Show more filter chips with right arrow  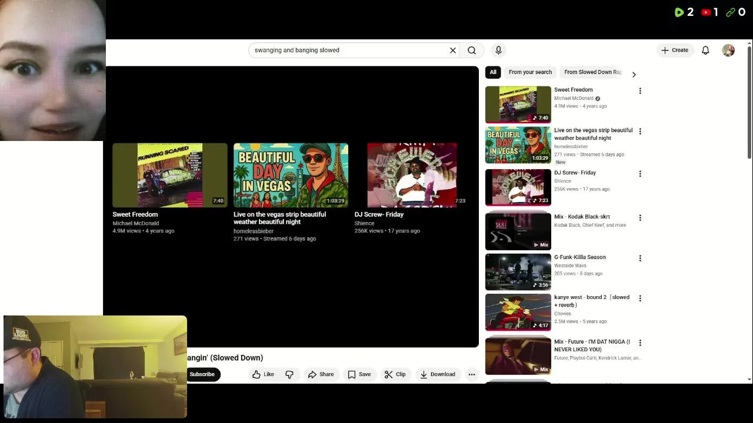pos(634,75)
